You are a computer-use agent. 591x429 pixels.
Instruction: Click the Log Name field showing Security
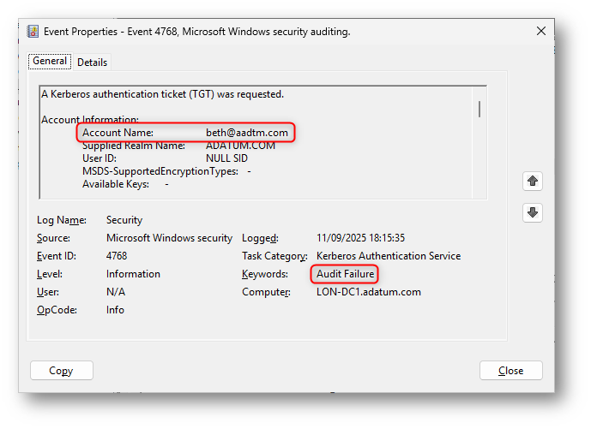pos(124,220)
